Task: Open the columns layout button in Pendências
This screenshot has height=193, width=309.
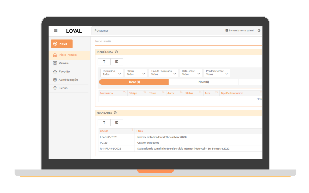Action: click(x=116, y=62)
